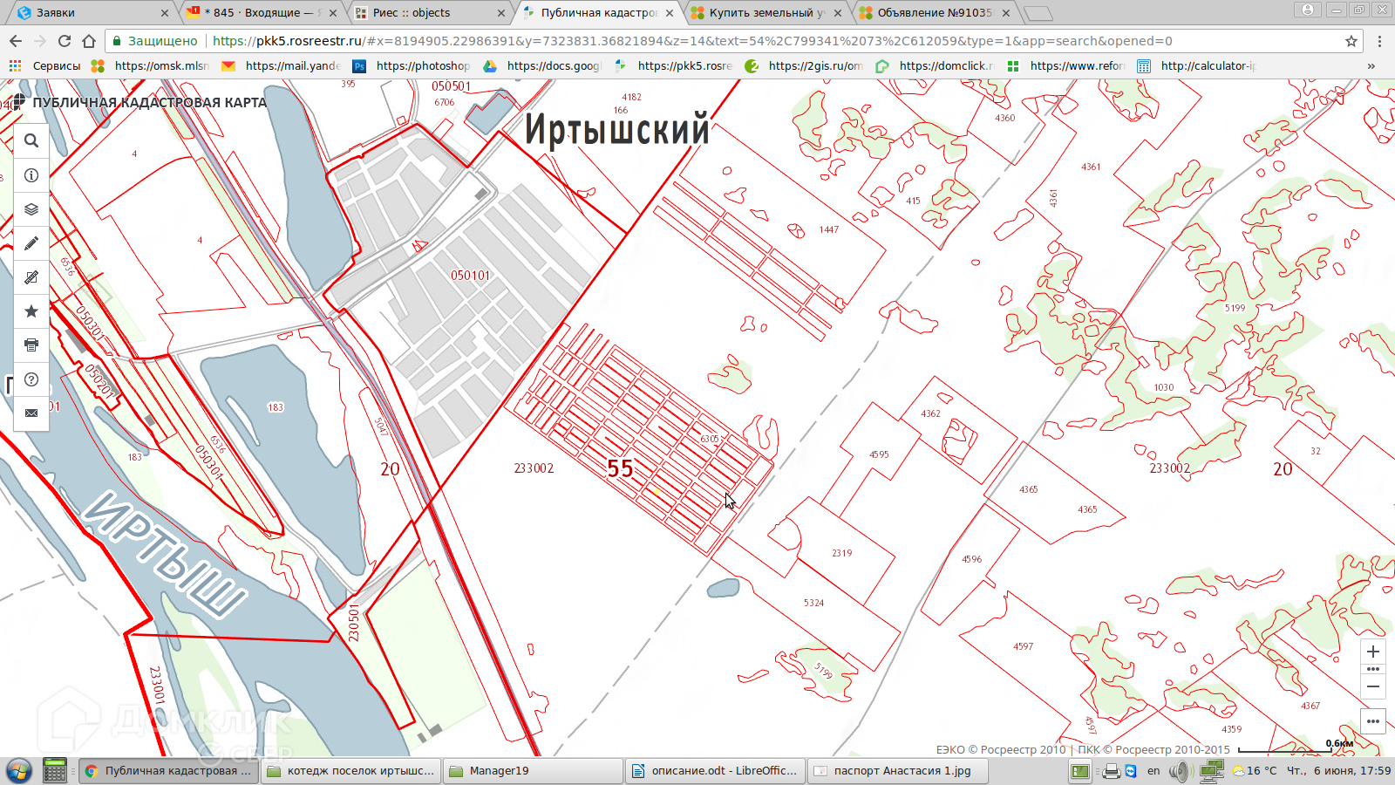Click the ПУБЛИЧНАЯ КАДАСТРОВАЯ КАРТА logo title
The image size is (1395, 785).
click(139, 102)
